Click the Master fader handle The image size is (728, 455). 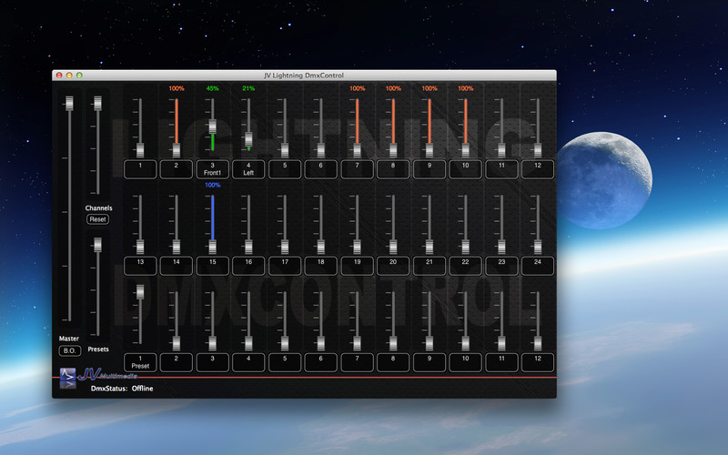pyautogui.click(x=69, y=103)
